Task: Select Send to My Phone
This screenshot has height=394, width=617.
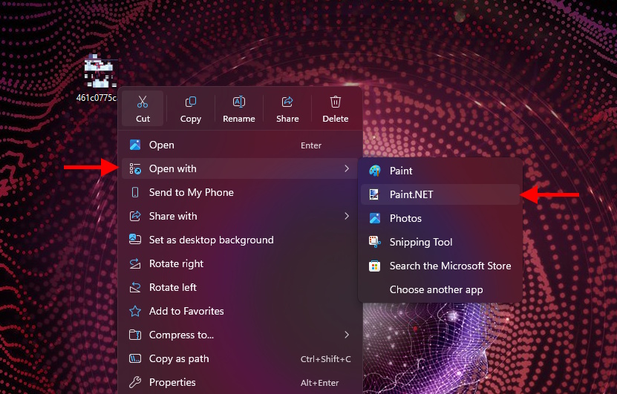Action: tap(240, 192)
